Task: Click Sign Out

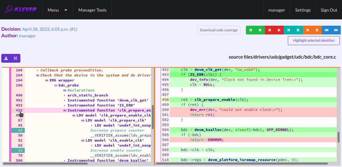Action: (x=329, y=10)
